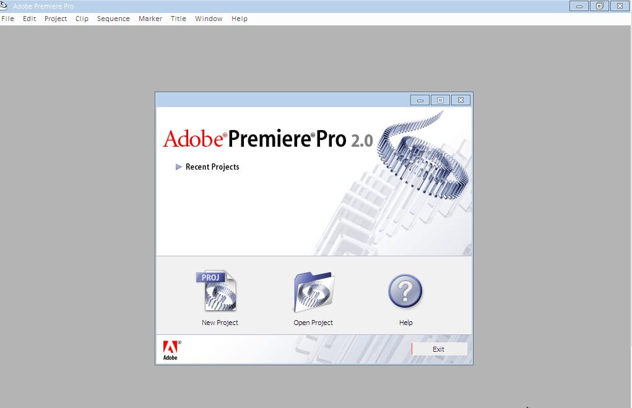Image resolution: width=632 pixels, height=408 pixels.
Task: Click the Exit button
Action: (x=438, y=349)
